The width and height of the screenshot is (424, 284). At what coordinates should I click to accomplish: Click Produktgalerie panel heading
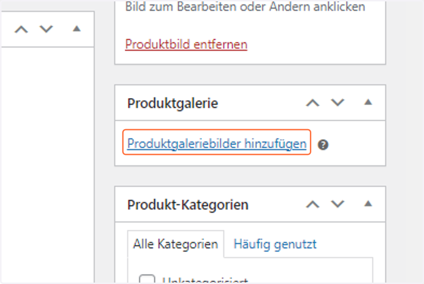[173, 104]
